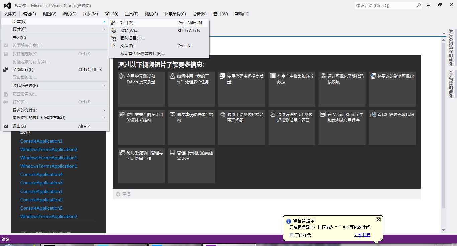
Task: Choose 从现有代码创建项目(E)... menu entry
Action: pos(159,54)
